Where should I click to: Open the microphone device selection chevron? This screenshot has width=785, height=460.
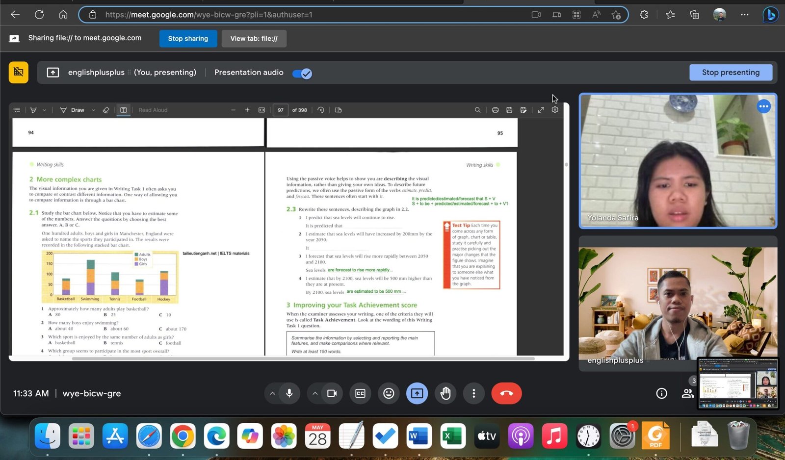click(273, 393)
